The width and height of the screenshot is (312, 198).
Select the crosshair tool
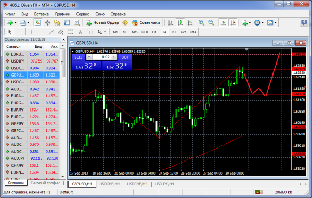tap(20, 32)
